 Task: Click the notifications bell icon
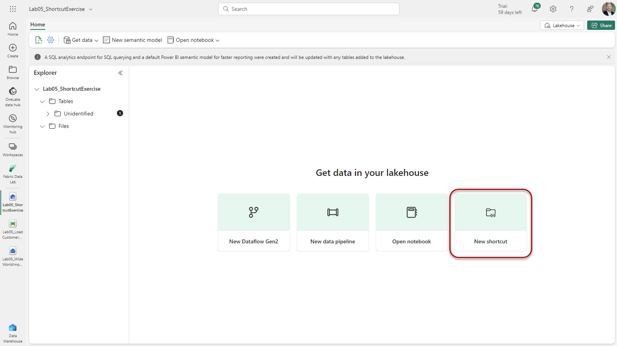[535, 9]
